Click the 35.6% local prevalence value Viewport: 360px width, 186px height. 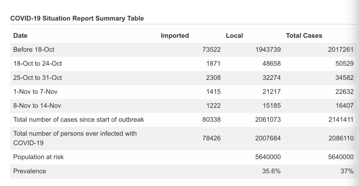point(271,171)
